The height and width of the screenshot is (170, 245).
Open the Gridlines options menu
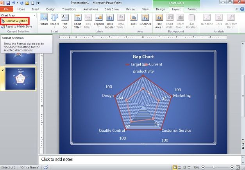click(x=145, y=21)
